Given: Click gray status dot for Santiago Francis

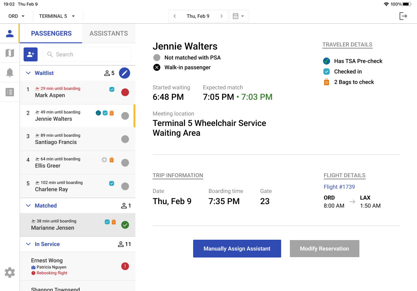Looking at the screenshot, I should (x=125, y=139).
